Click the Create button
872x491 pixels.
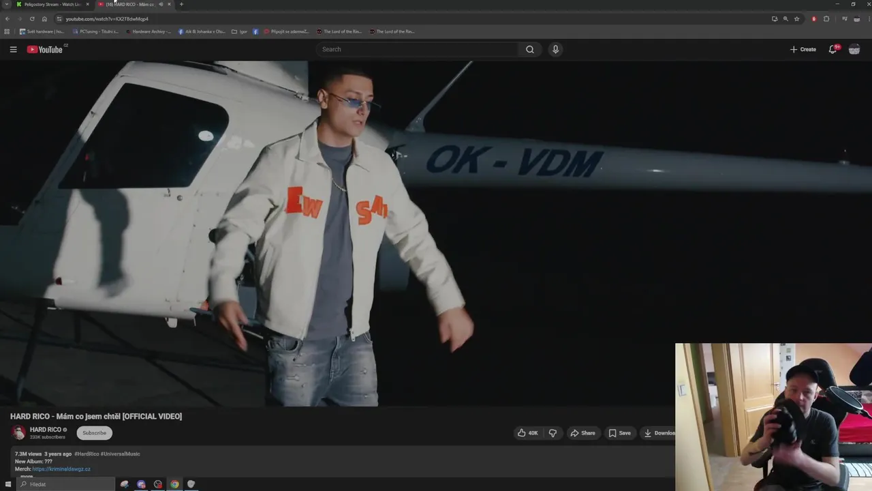click(803, 49)
